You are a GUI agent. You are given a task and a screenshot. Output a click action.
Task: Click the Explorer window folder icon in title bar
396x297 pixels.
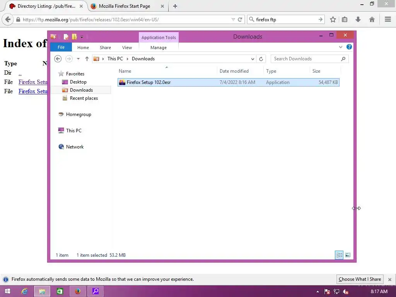click(53, 37)
